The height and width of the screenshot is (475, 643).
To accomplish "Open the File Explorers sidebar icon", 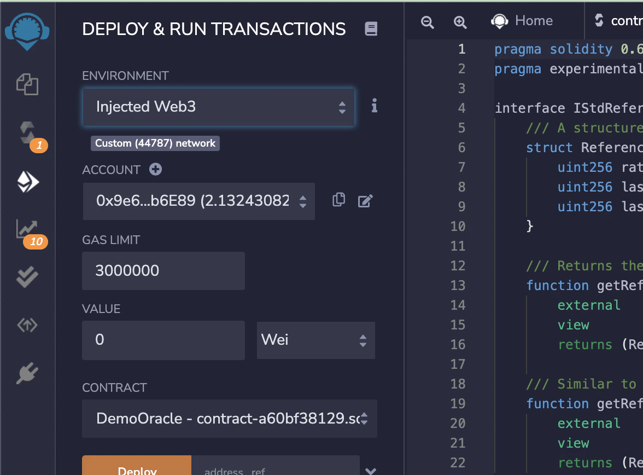I will point(27,84).
